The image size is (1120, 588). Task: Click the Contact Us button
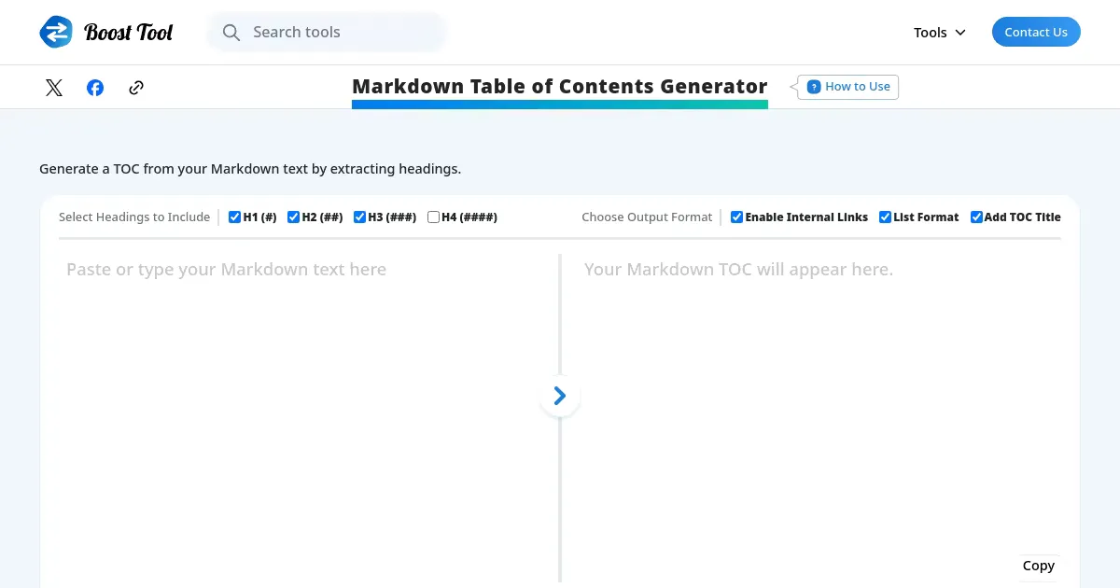pyautogui.click(x=1036, y=32)
